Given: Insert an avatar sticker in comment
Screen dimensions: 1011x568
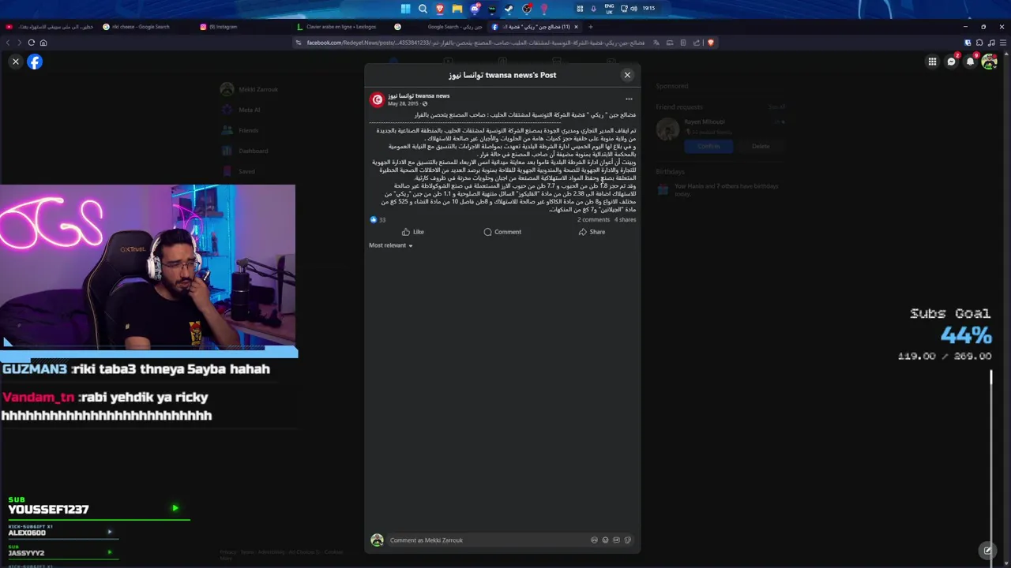Looking at the screenshot, I should [x=594, y=540].
